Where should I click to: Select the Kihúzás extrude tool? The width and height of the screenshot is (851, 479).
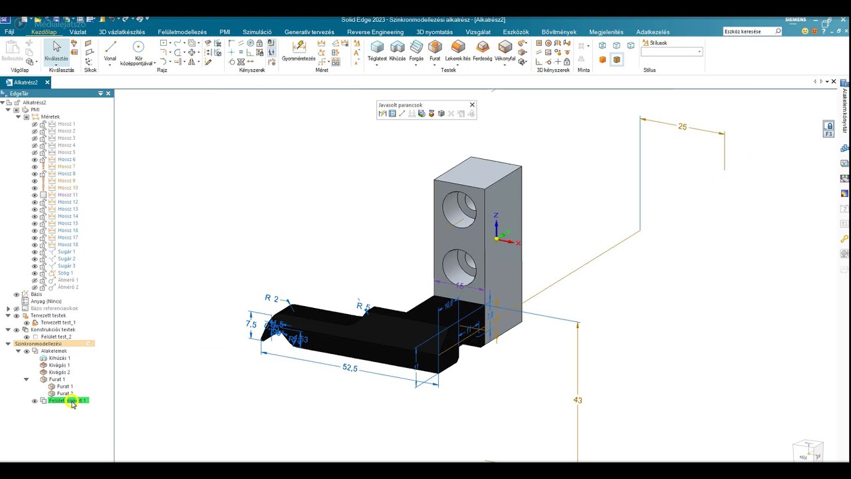coord(398,51)
